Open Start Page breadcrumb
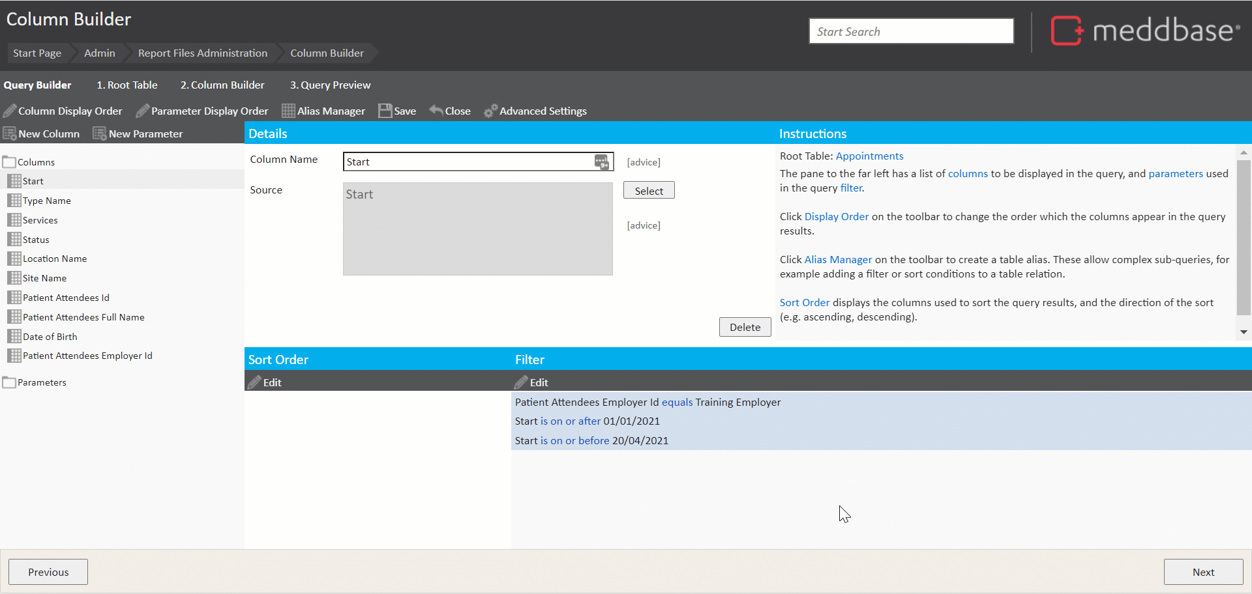The width and height of the screenshot is (1252, 594). pos(37,53)
